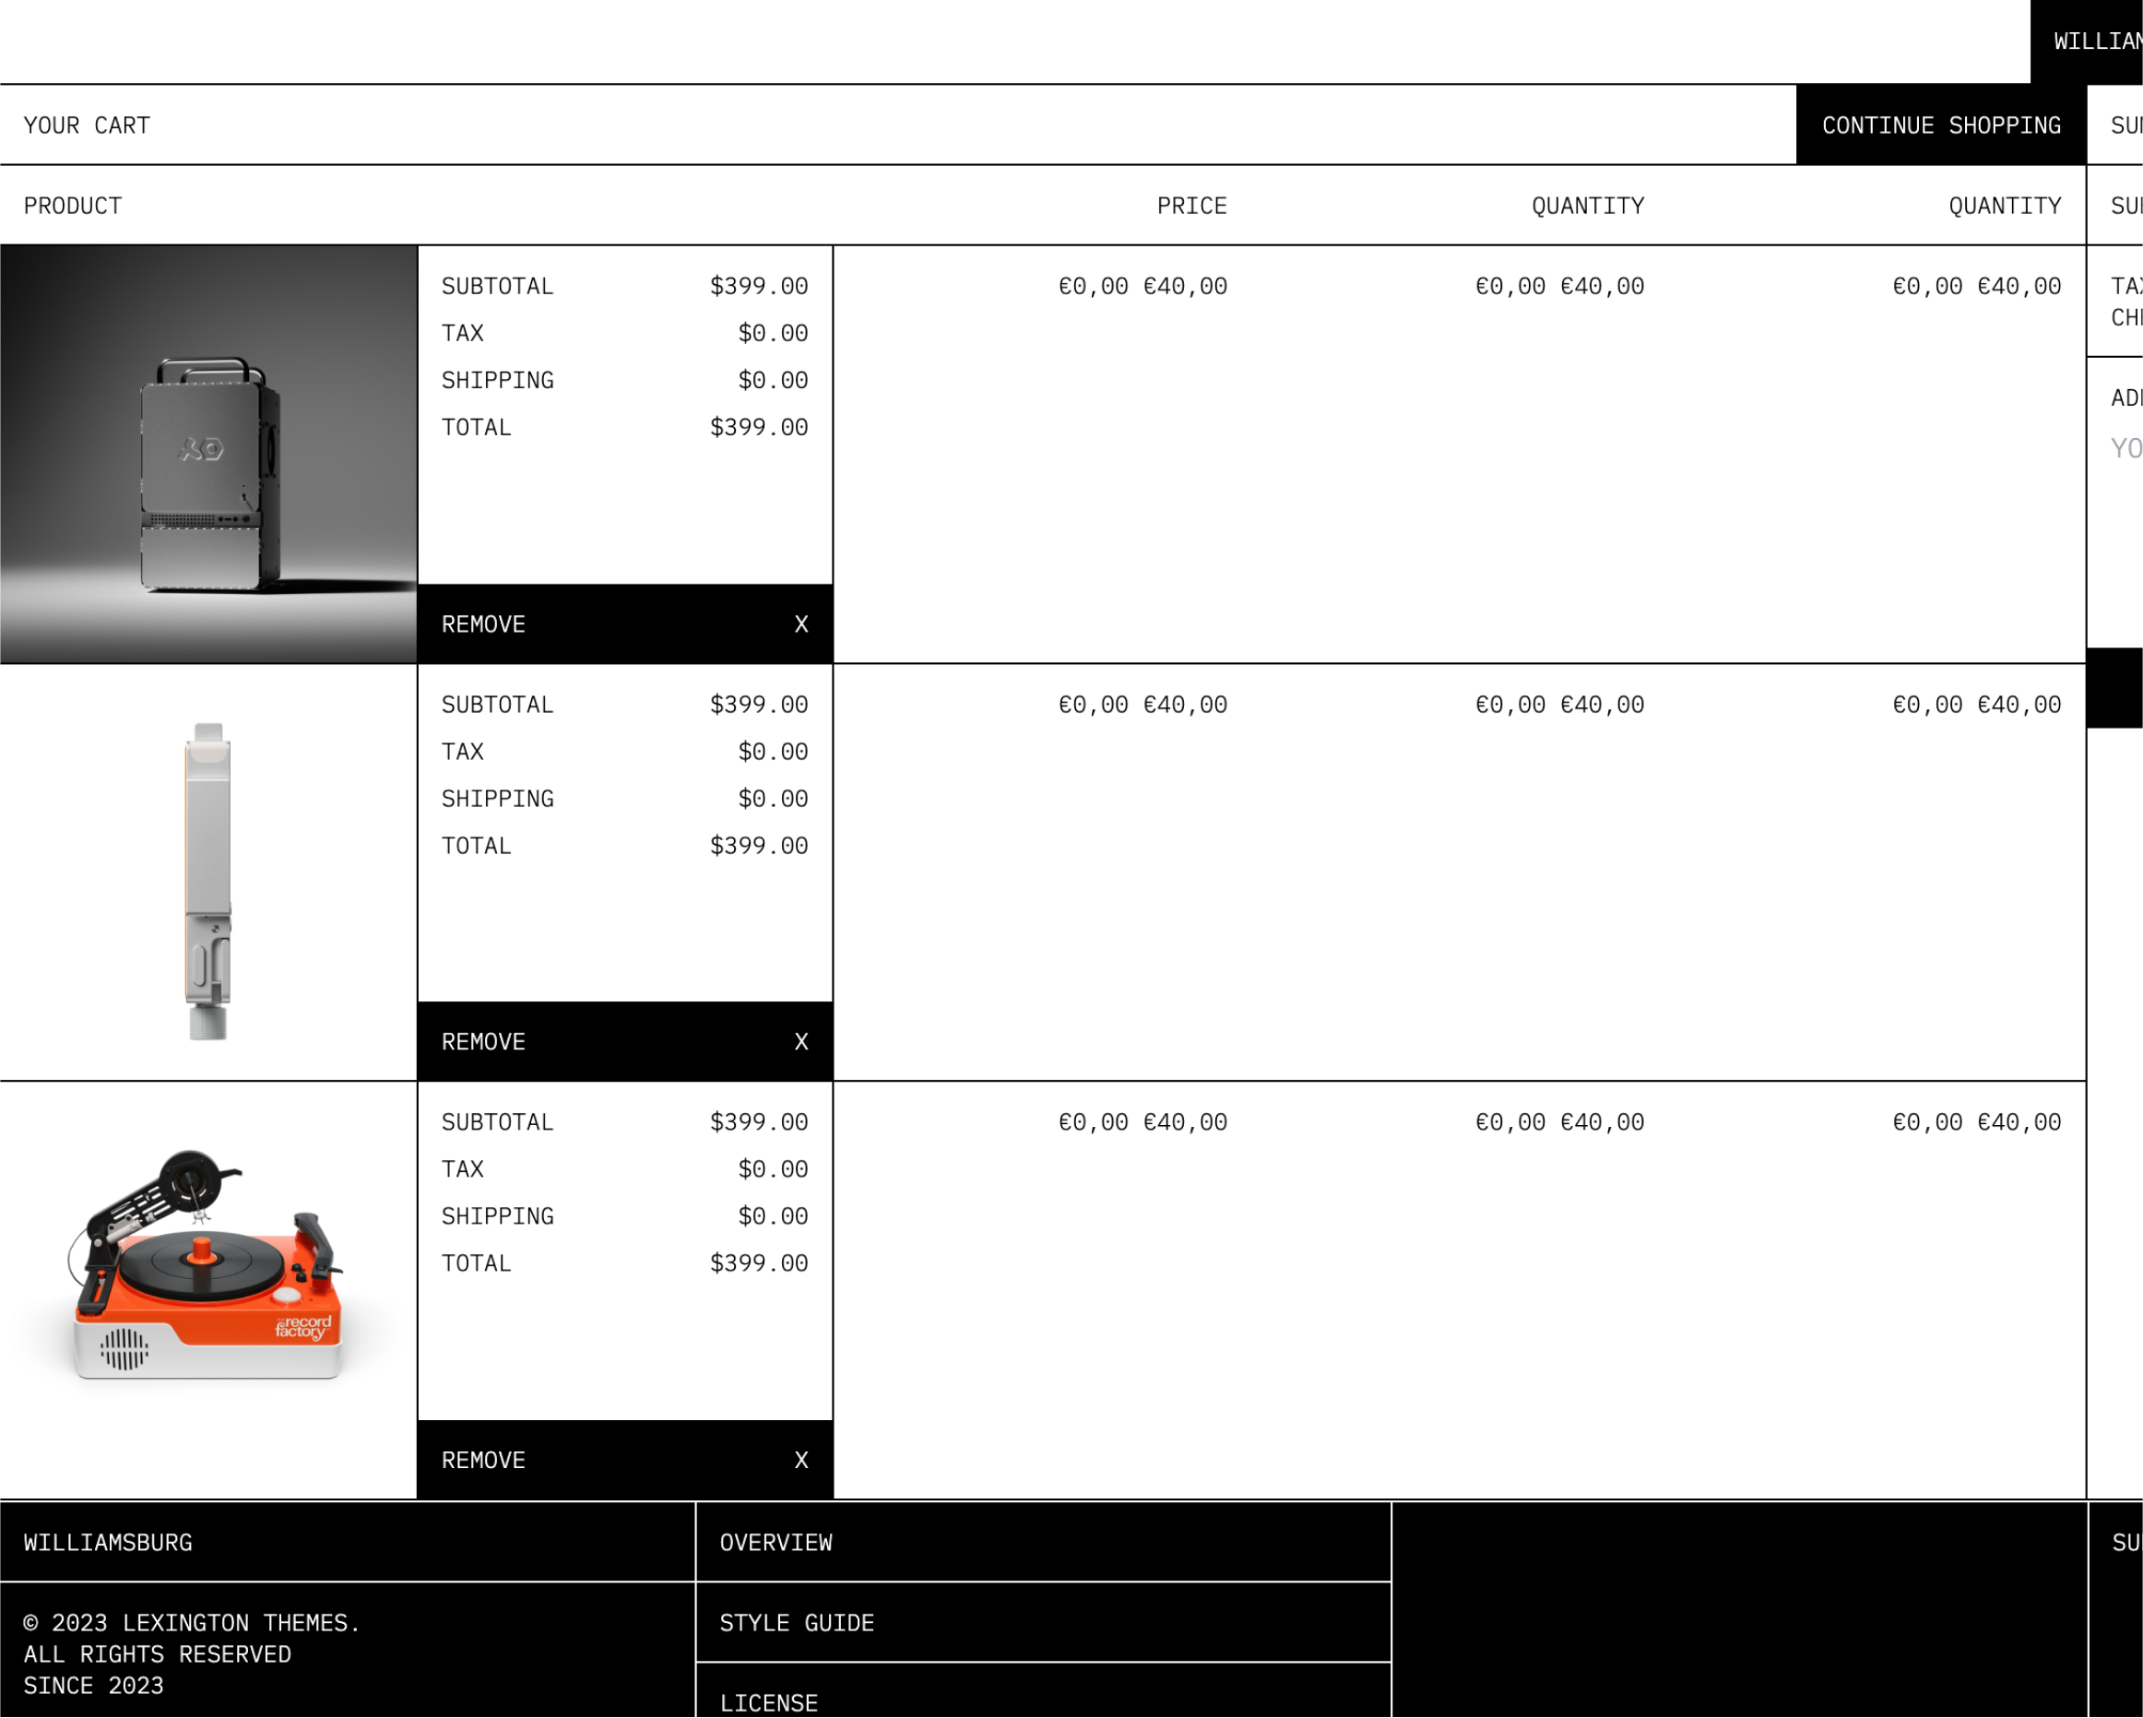This screenshot has height=1718, width=2143.
Task: Open the Overview footer link
Action: coord(1044,1543)
